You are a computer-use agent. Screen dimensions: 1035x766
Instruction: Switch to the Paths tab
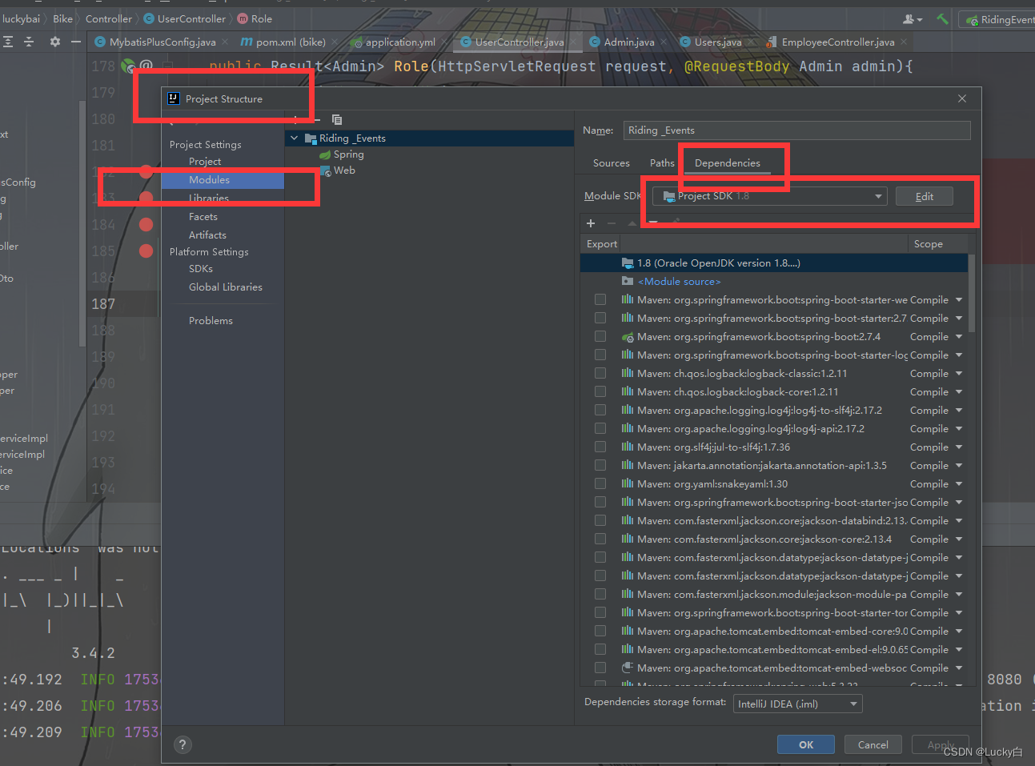coord(662,163)
